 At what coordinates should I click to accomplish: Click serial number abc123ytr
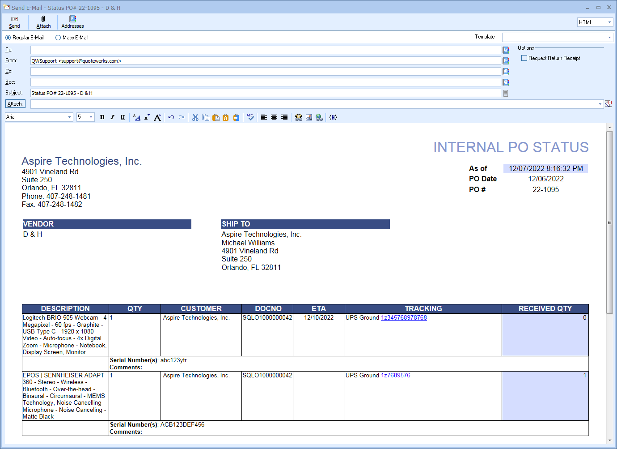173,360
